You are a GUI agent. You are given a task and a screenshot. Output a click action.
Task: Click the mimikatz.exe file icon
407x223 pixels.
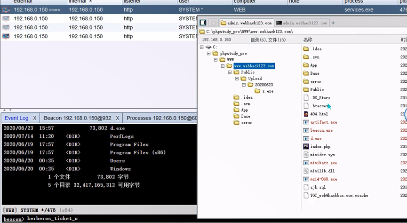click(x=306, y=163)
